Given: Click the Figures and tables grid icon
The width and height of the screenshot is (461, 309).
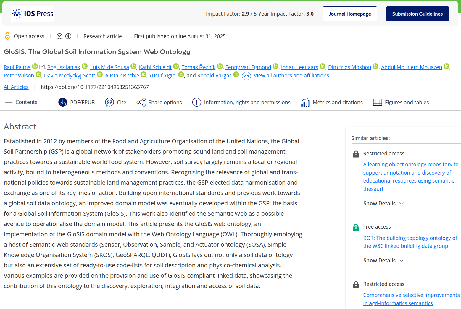Looking at the screenshot, I should 378,102.
